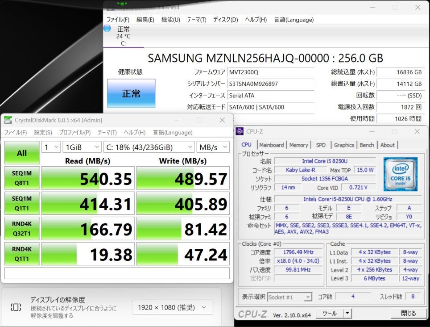This screenshot has height=327, width=430.
Task: Expand the ツール button dropdown arrow
Action: [x=347, y=313]
